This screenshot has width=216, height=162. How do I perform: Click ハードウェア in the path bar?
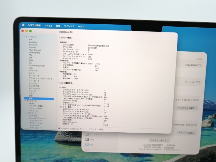90,129
